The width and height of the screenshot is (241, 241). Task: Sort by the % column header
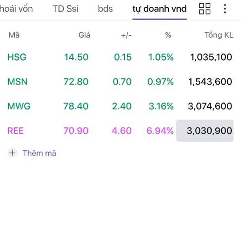coord(168,35)
